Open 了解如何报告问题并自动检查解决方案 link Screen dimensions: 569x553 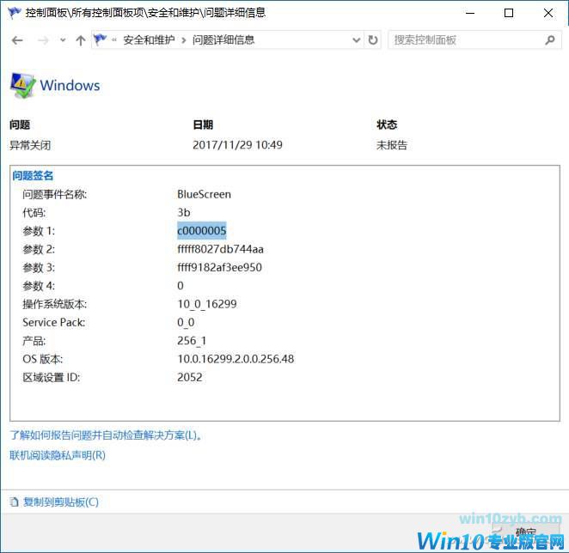tap(106, 435)
